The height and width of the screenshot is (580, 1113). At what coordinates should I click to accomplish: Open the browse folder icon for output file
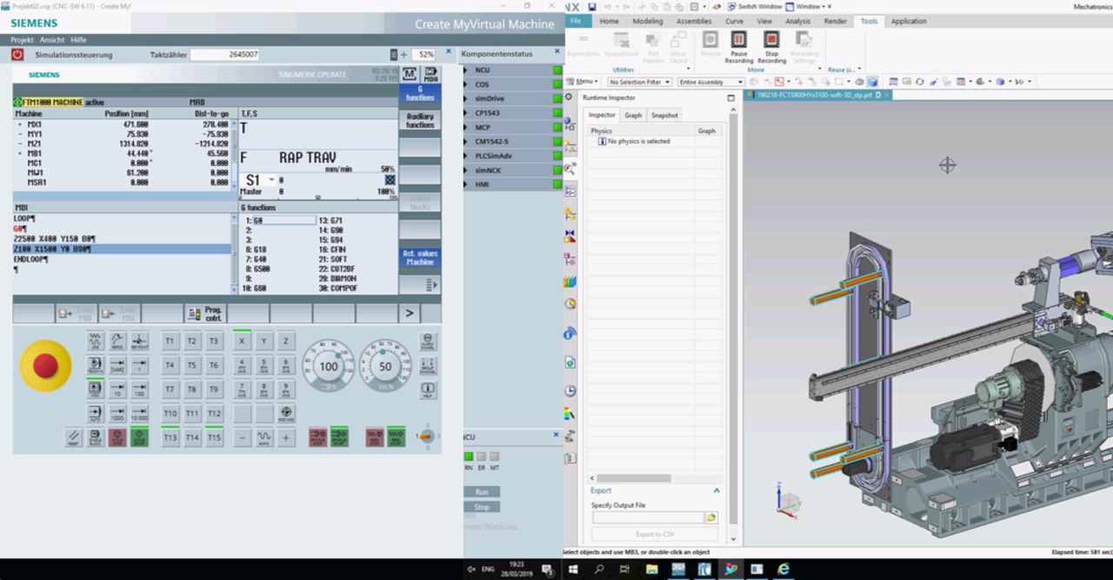coord(711,517)
